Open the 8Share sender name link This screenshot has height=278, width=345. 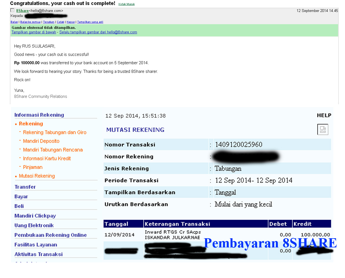click(22, 11)
